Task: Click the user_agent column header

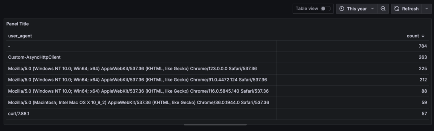Action: [20, 36]
